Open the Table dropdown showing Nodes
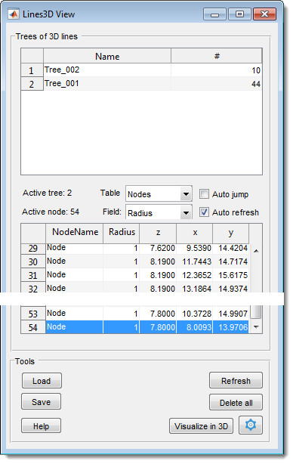This screenshot has height=464, width=293. (159, 194)
